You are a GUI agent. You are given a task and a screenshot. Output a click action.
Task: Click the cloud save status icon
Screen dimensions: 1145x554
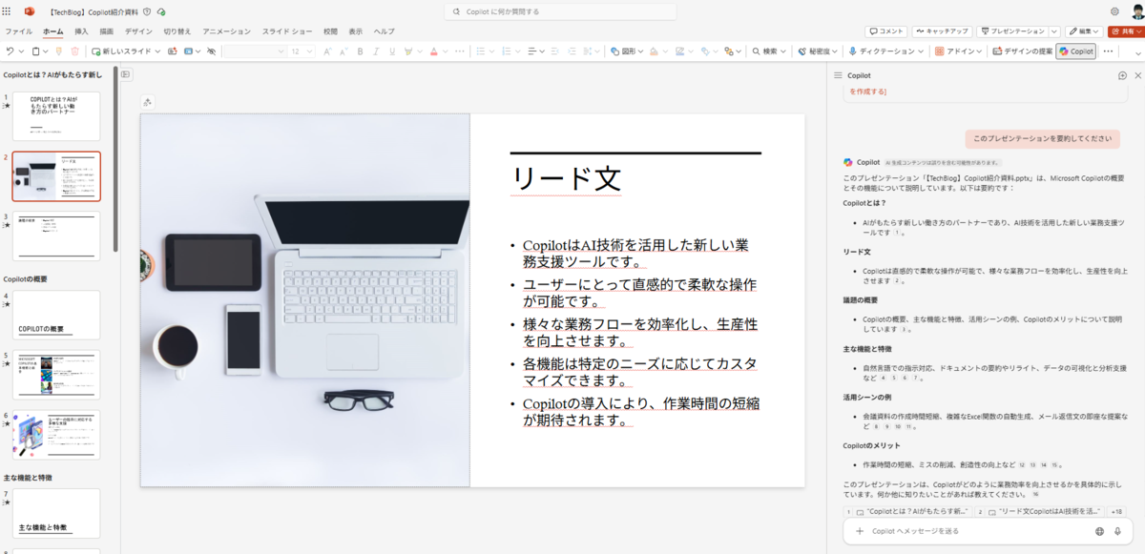[161, 11]
